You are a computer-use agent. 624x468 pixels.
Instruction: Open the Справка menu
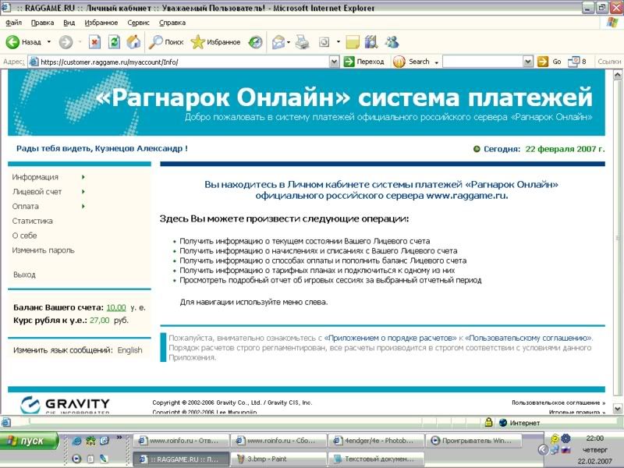172,23
